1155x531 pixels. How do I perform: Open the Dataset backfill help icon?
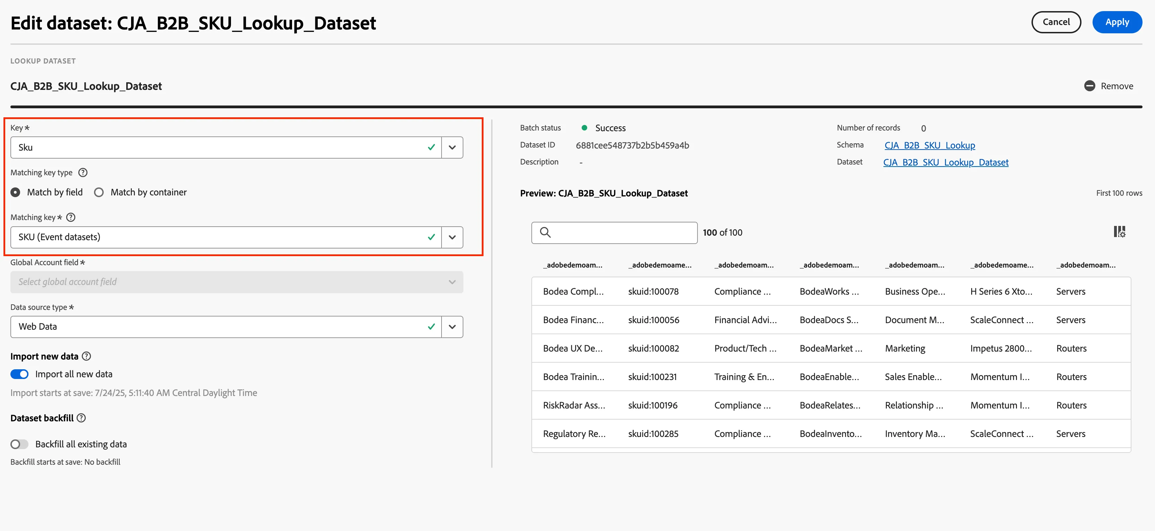[81, 418]
